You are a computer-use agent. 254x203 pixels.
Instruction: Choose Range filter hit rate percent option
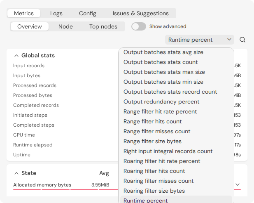coord(176,112)
